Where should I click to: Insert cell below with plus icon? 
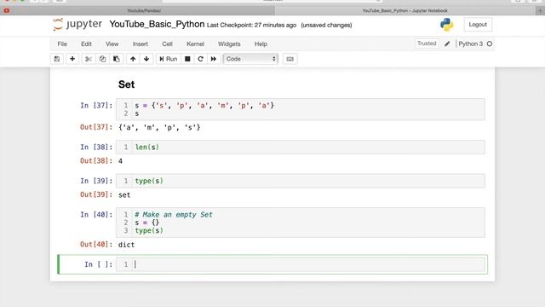tap(72, 59)
